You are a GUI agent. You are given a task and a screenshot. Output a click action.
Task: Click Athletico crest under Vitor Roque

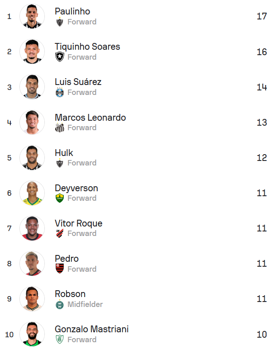click(x=60, y=233)
